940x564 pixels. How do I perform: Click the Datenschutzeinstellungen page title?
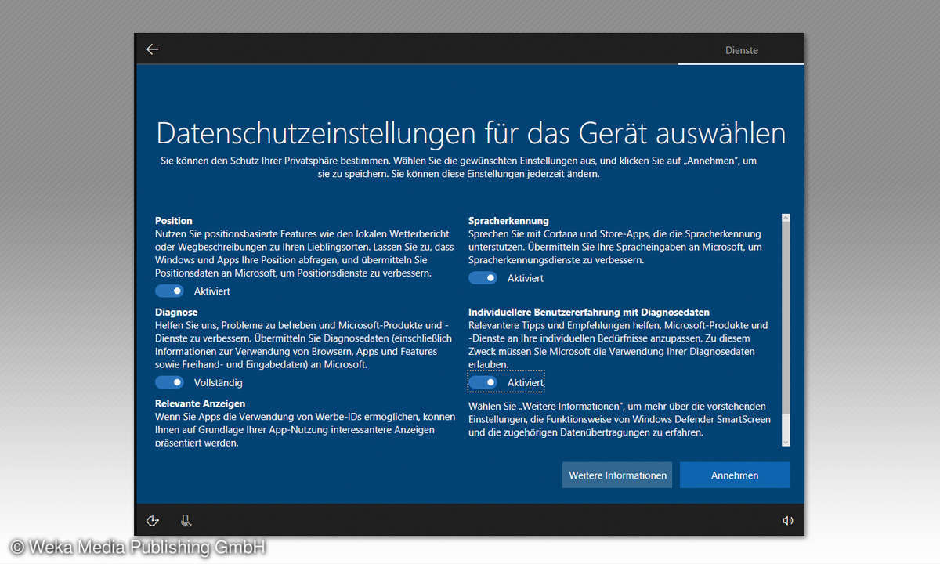point(471,132)
